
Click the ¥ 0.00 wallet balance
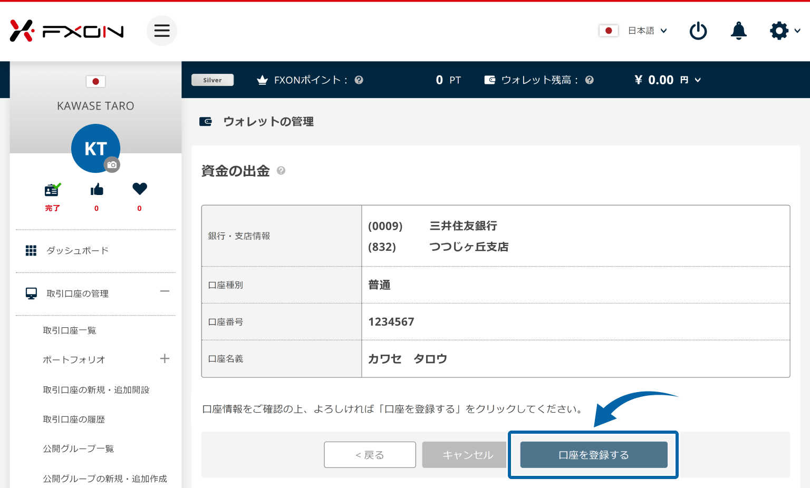[x=654, y=80]
